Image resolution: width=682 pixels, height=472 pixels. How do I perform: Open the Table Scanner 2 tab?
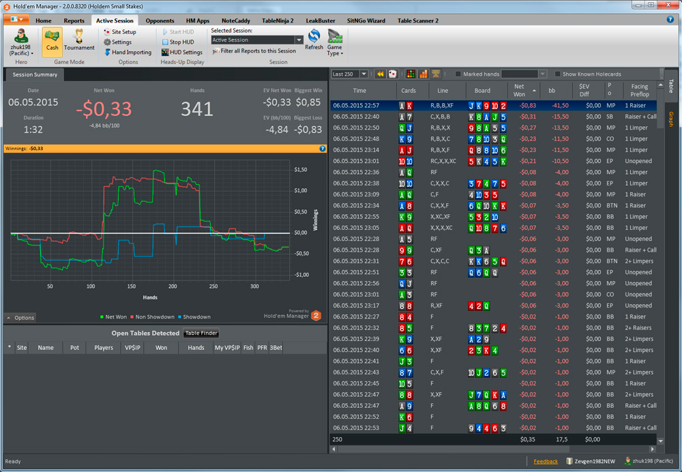[417, 20]
